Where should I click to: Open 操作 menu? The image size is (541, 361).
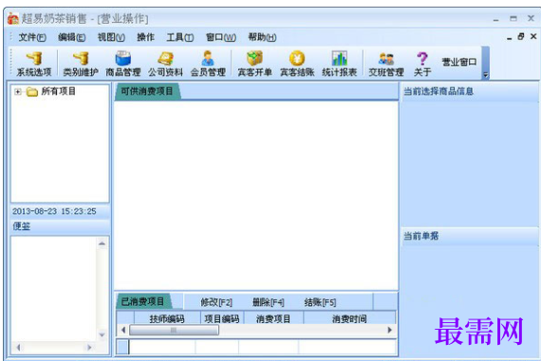pos(145,37)
